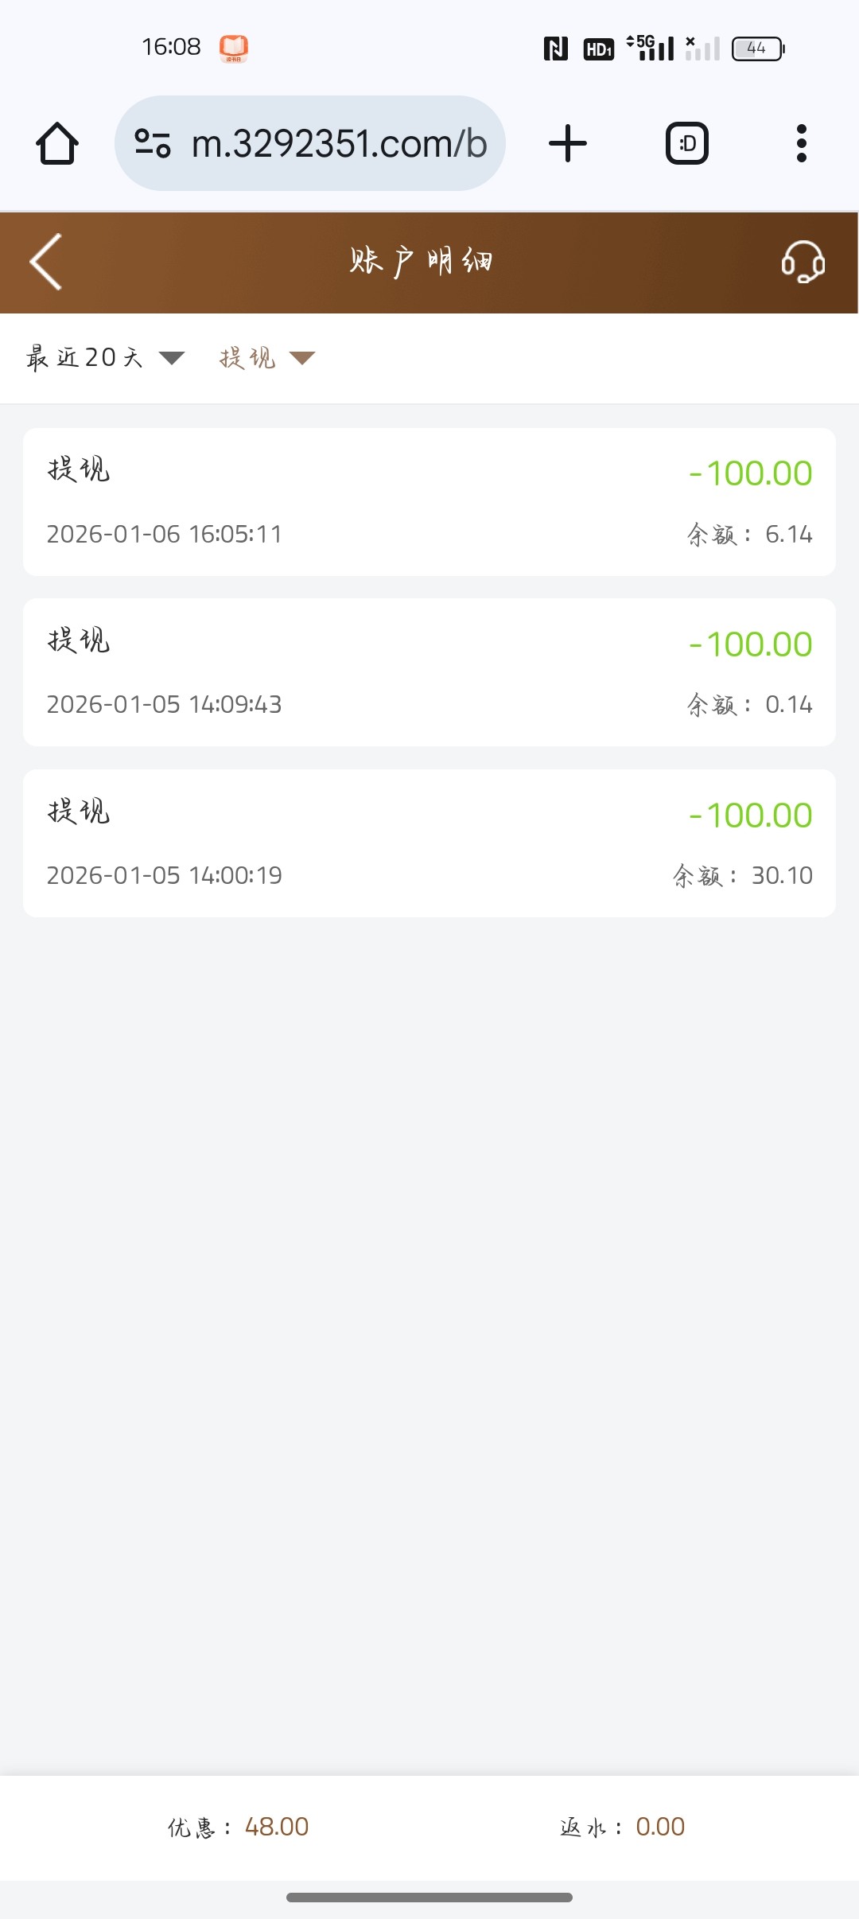The width and height of the screenshot is (859, 1919).
Task: Open withdrawal record from 2026-01-05 14:09:43
Action: (429, 672)
